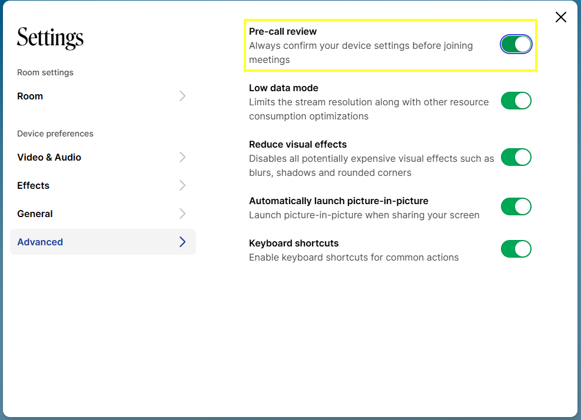Disable the Keyboard shortcuts toggle
The height and width of the screenshot is (420, 581).
click(516, 249)
